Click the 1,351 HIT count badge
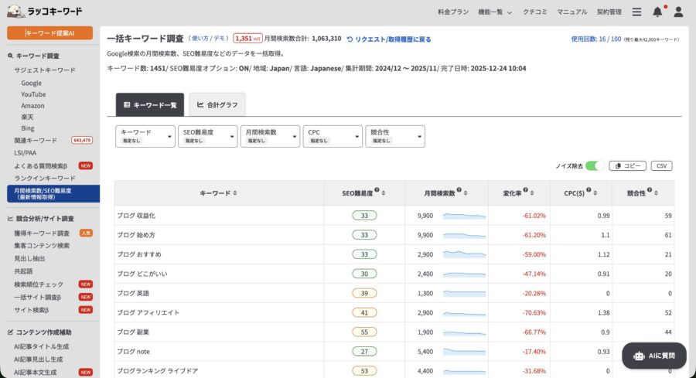 [247, 39]
